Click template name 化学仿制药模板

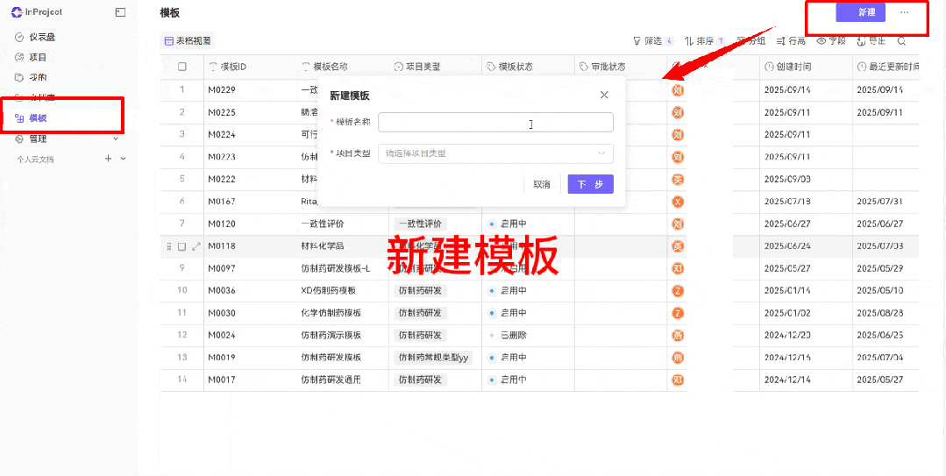(x=331, y=313)
